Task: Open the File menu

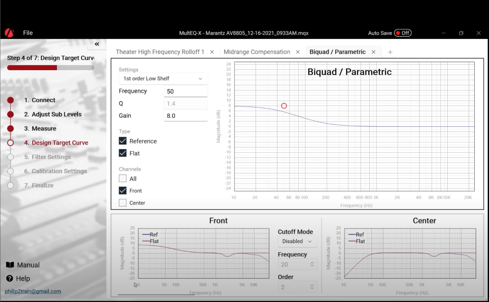Action: (x=28, y=33)
